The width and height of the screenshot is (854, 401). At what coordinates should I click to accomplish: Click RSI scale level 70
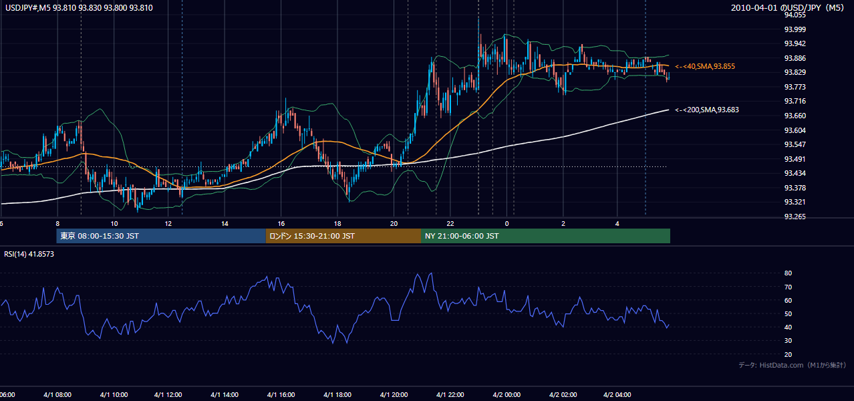tap(788, 287)
